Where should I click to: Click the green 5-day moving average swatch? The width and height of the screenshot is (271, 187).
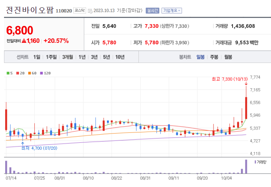coord(8,73)
